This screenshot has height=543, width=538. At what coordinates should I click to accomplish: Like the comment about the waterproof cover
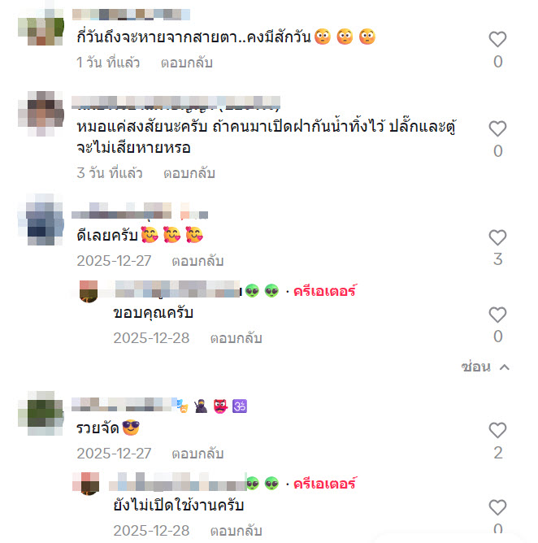pos(497,128)
